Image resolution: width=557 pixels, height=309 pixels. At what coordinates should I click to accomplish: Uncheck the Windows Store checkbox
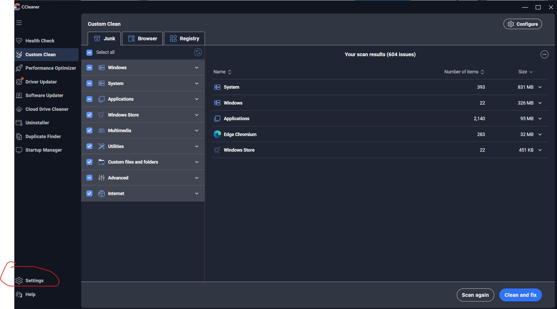(x=89, y=115)
